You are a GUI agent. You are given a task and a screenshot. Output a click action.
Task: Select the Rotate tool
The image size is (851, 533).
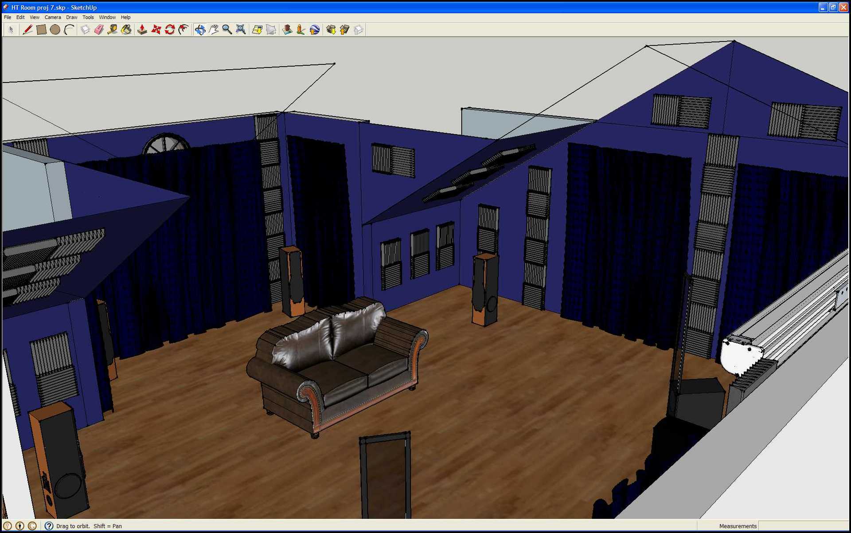tap(170, 30)
